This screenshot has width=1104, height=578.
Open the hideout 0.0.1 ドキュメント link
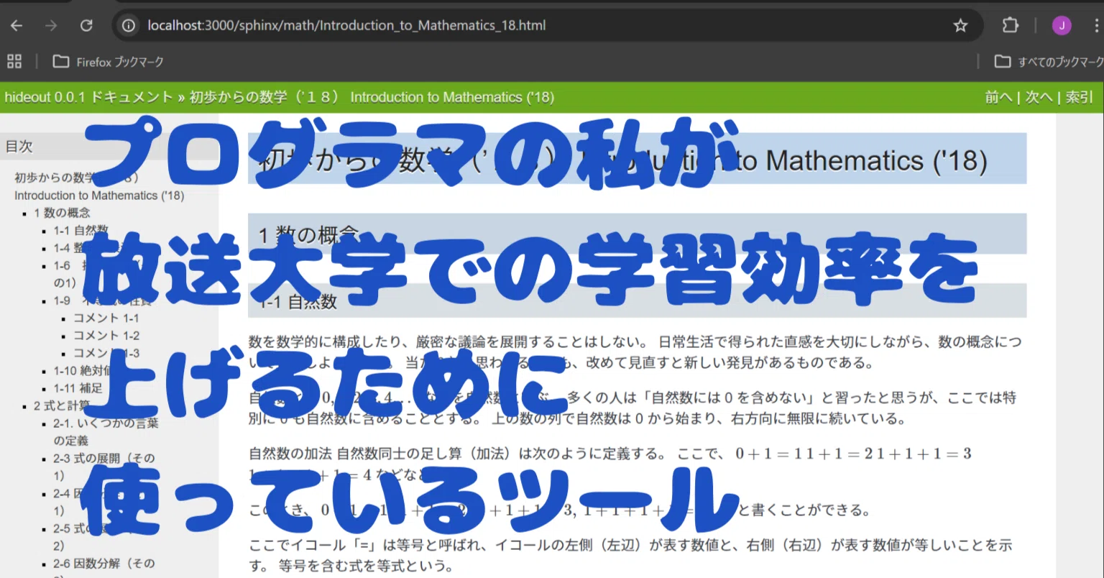88,97
